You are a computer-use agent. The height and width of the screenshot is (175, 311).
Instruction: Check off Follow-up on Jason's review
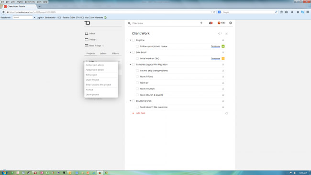(x=137, y=46)
